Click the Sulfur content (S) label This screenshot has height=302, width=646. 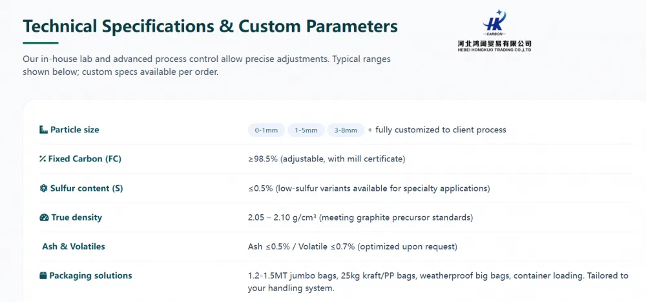[x=87, y=188]
